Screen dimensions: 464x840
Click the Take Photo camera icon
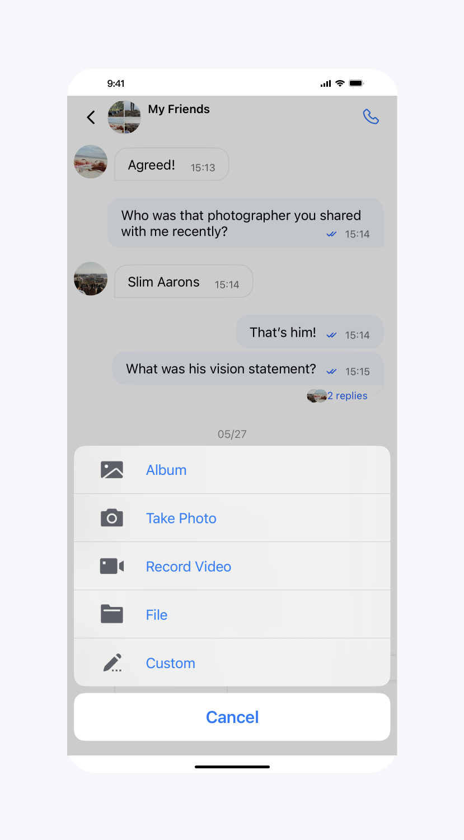[112, 518]
